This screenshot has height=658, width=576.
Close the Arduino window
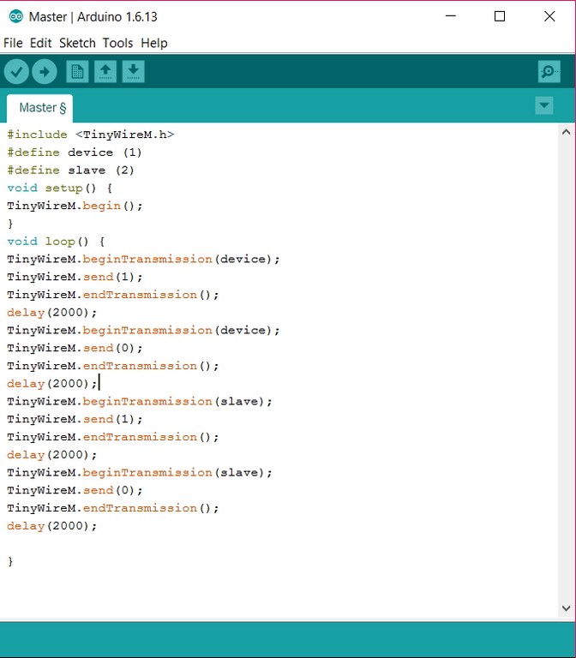pos(549,16)
